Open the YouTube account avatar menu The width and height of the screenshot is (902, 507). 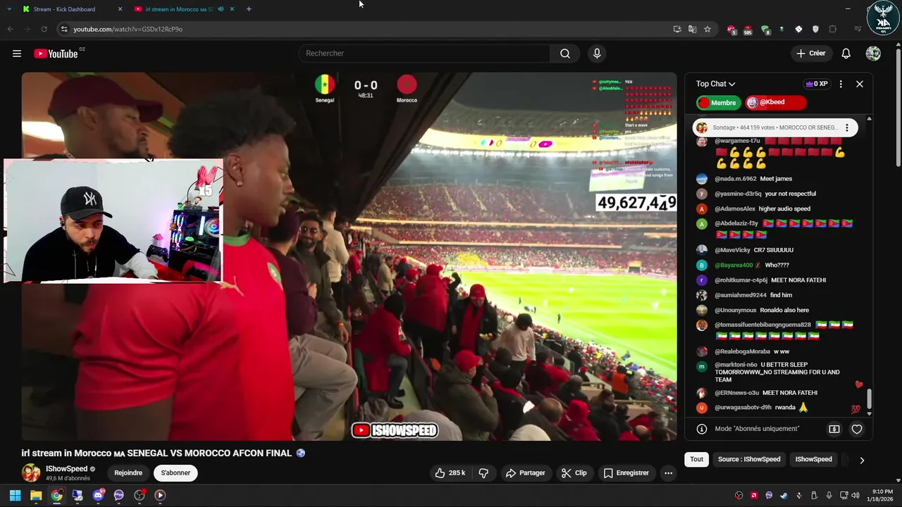click(873, 54)
